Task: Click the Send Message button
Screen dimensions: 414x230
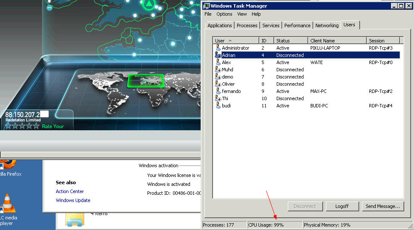Action: coord(383,206)
